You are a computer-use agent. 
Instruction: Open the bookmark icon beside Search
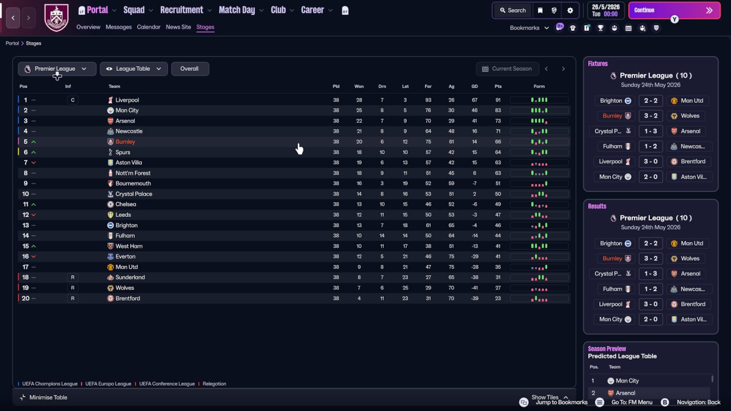pos(540,10)
